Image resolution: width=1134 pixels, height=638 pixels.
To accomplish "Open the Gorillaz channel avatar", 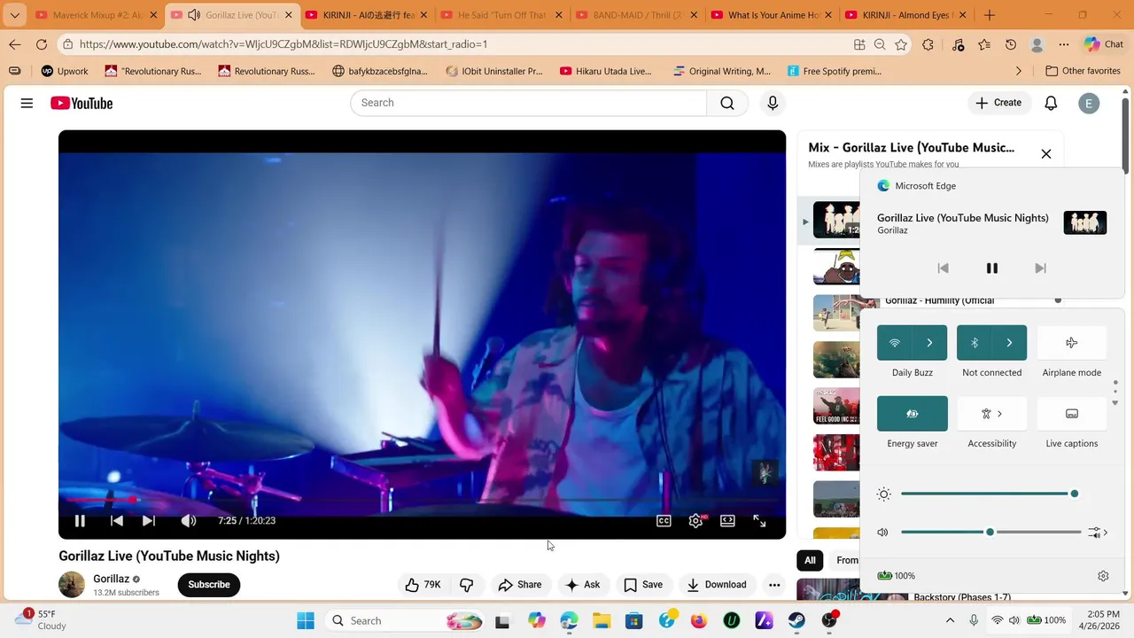I will (72, 585).
